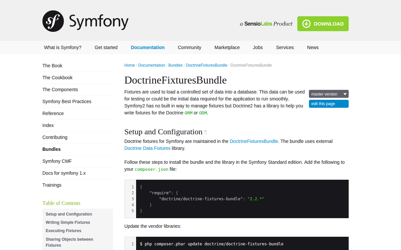Screen dimensions: 401x250
Task: Click the edit this page button
Action: coord(328,104)
